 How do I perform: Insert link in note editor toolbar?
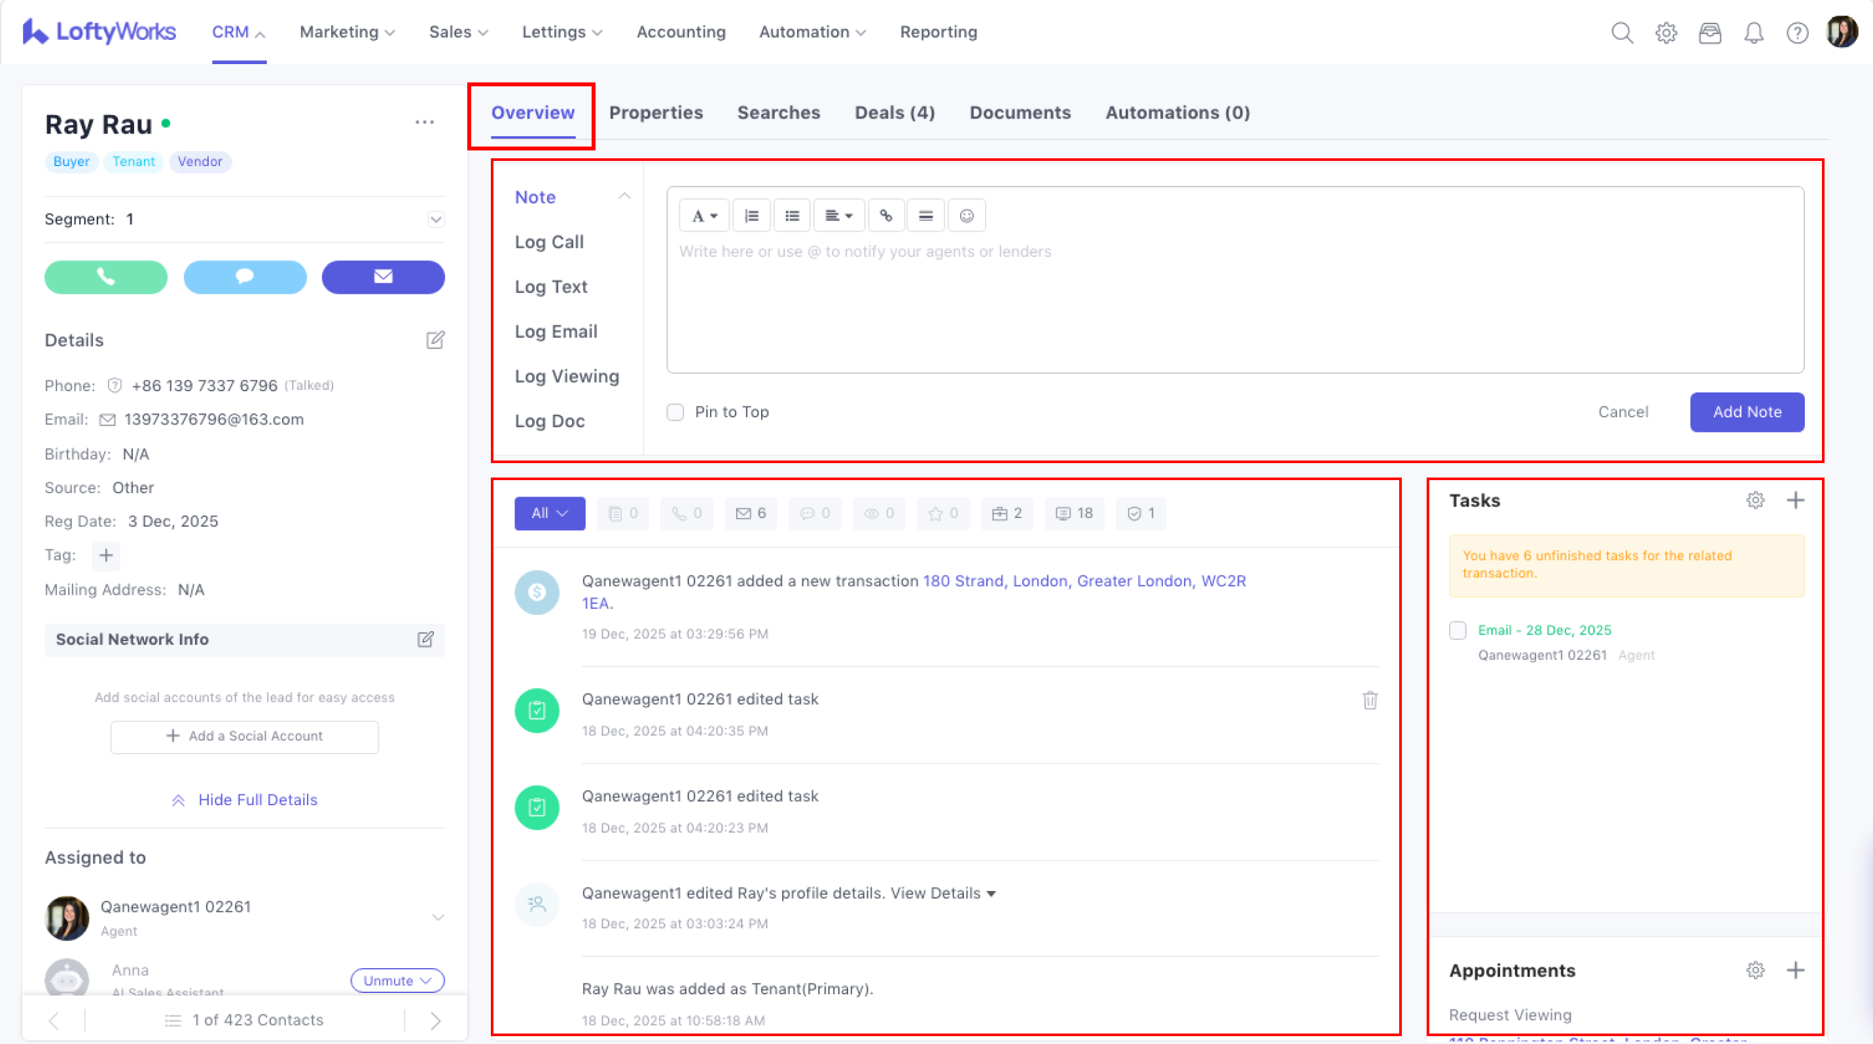885,216
